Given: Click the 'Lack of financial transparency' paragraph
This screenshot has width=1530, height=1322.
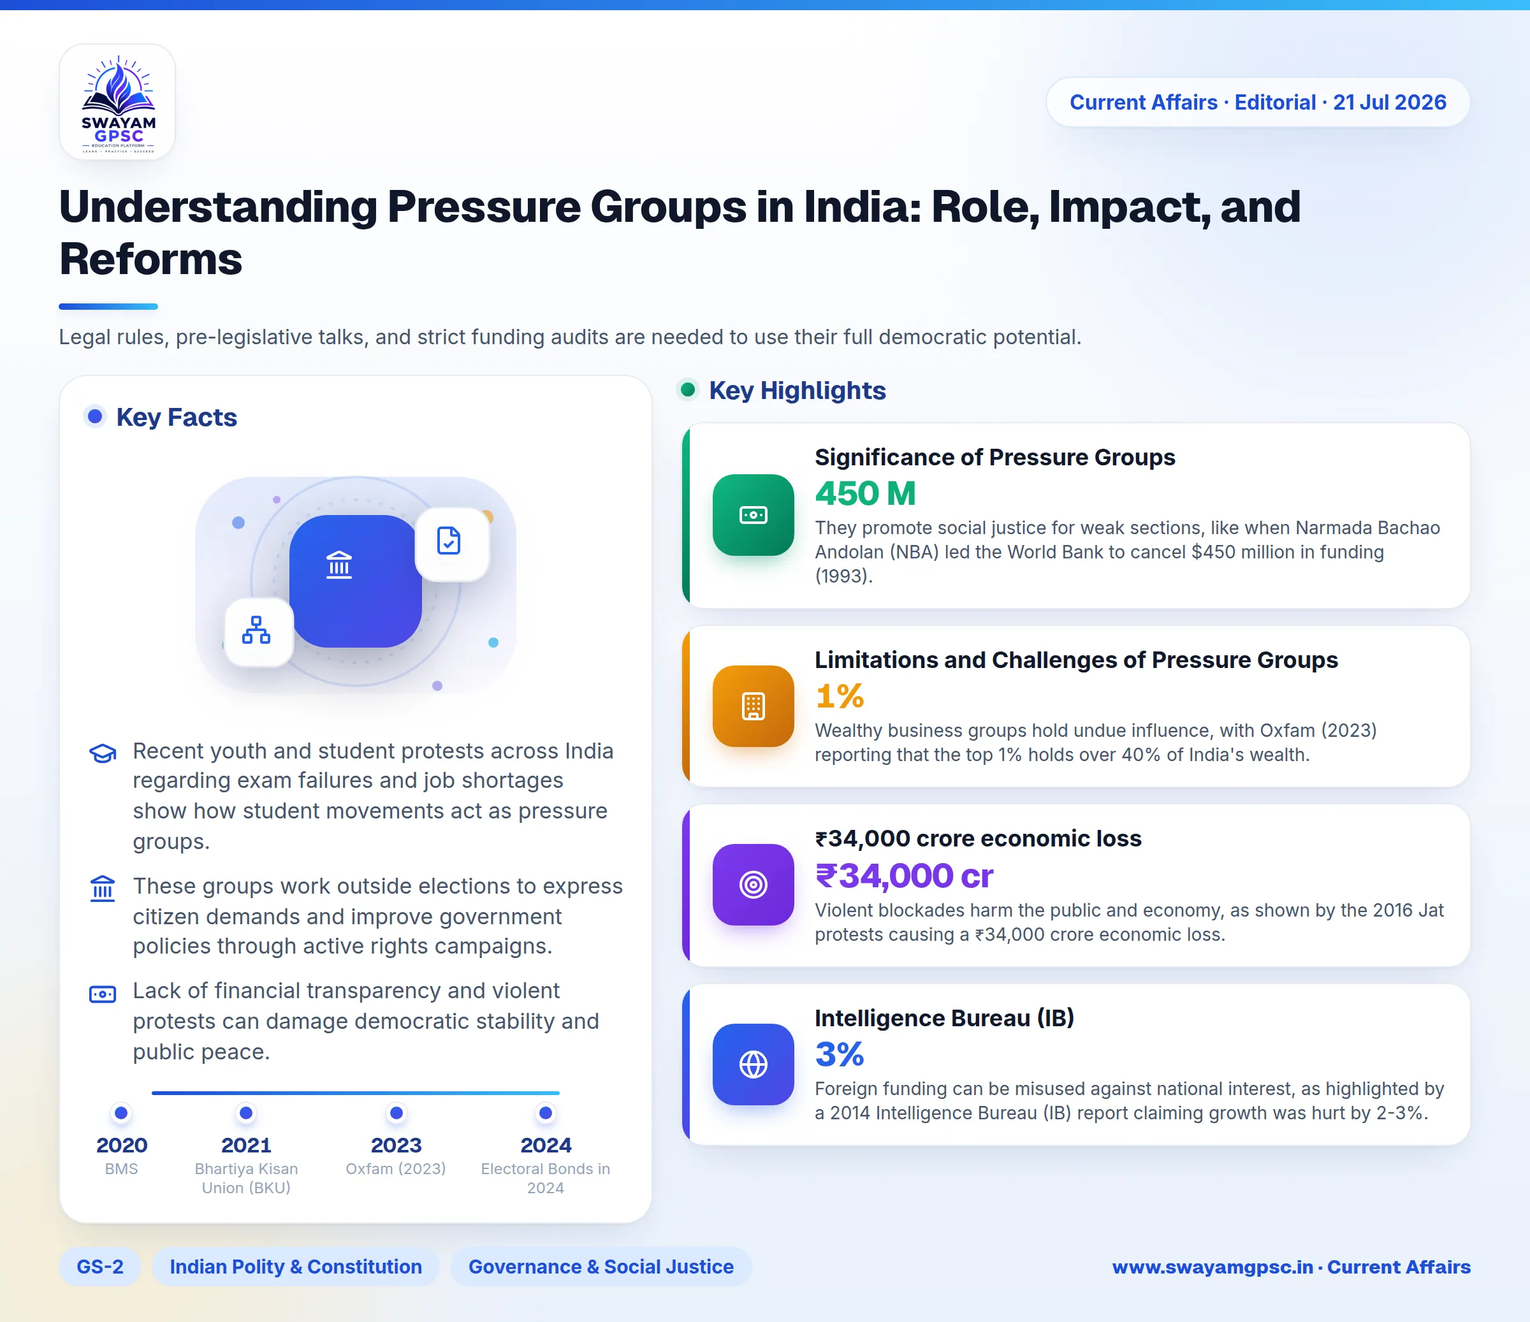Looking at the screenshot, I should (x=365, y=1021).
